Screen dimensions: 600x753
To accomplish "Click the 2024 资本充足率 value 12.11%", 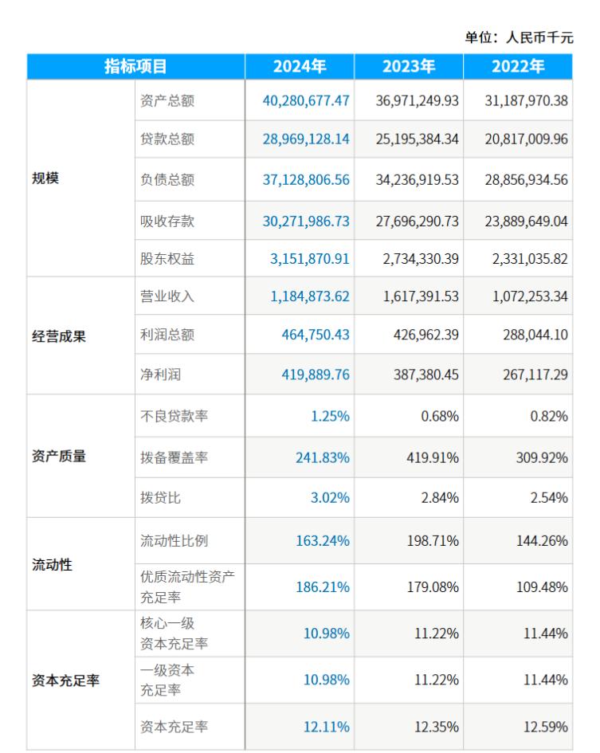I will pyautogui.click(x=327, y=727).
